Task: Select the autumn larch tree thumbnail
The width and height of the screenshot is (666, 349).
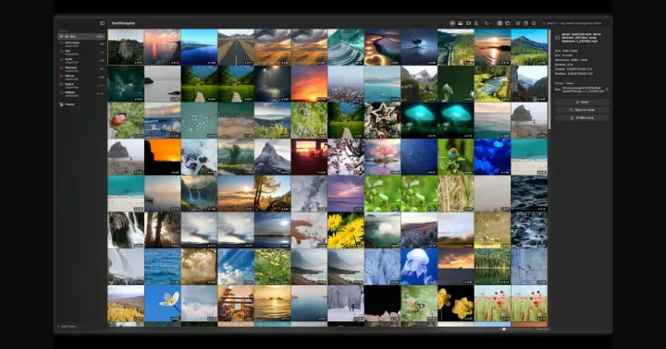Action: pyautogui.click(x=272, y=193)
